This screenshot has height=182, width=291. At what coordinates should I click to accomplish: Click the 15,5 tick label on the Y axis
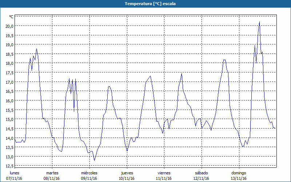9,110
